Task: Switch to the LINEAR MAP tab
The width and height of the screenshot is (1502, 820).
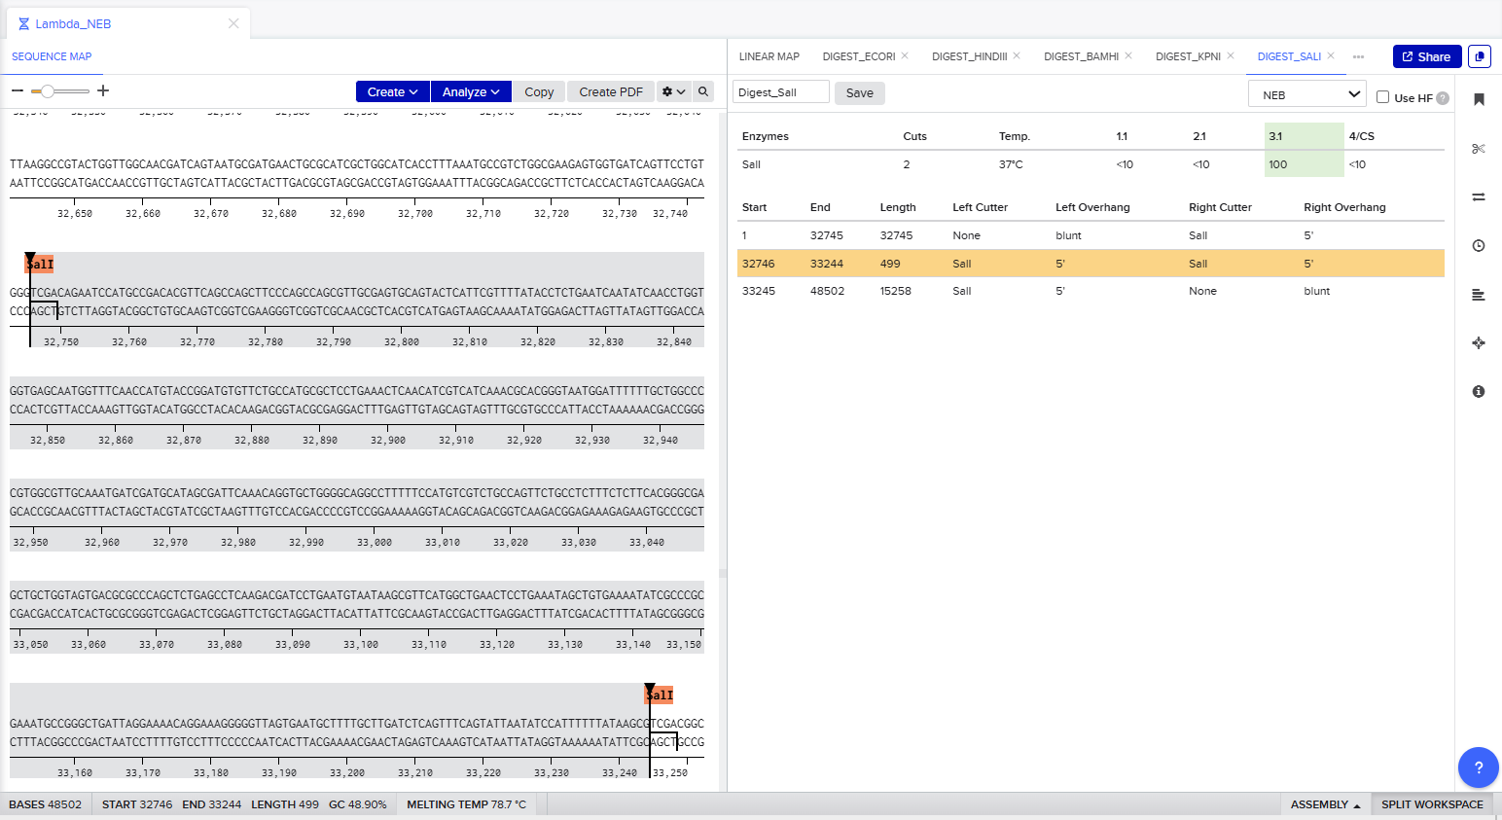Action: (x=769, y=56)
